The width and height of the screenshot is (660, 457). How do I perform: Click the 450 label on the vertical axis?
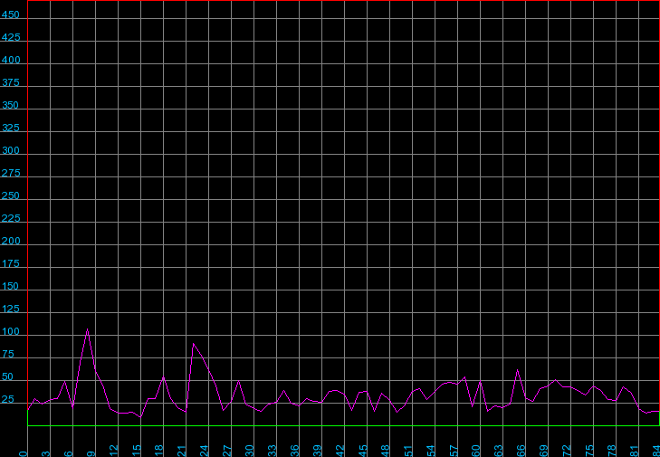[11, 14]
